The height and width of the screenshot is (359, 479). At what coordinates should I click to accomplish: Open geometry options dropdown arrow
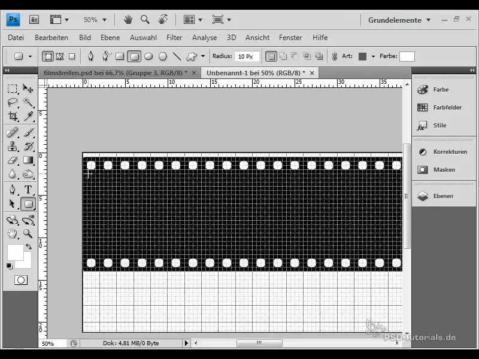click(x=203, y=56)
